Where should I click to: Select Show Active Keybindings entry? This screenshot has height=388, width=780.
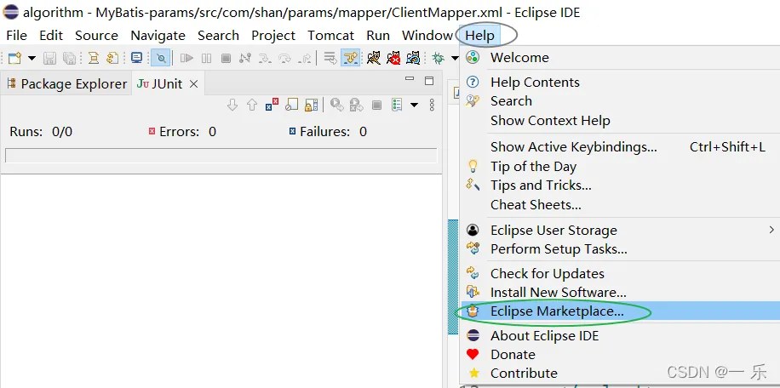pyautogui.click(x=620, y=147)
